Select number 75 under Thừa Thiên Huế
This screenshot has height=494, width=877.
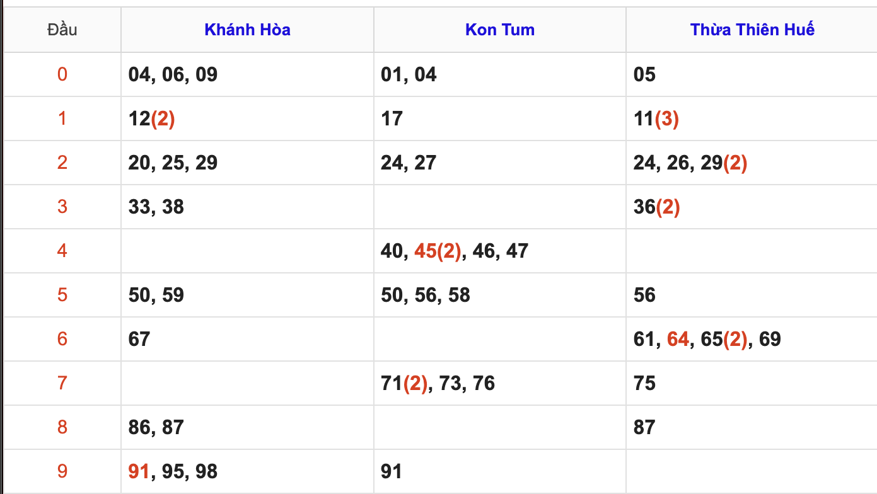tap(644, 383)
